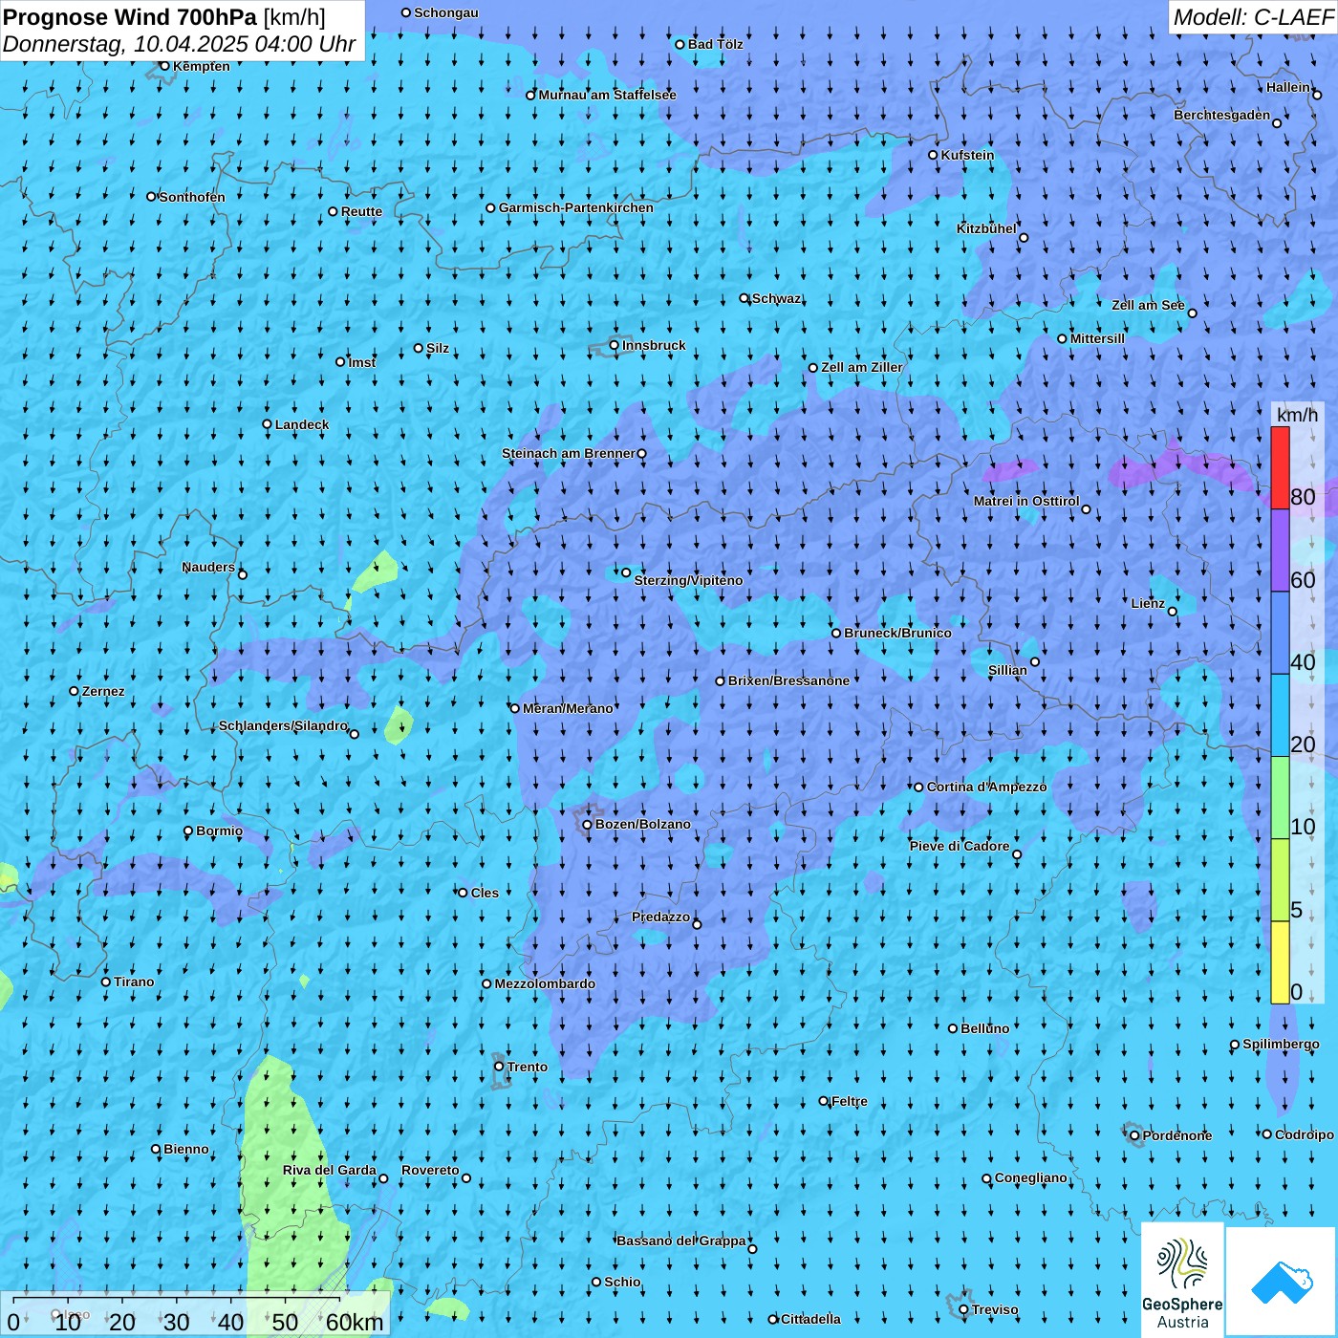Select the cyan 20–40 km/h legend color
The image size is (1338, 1338).
click(x=1280, y=715)
